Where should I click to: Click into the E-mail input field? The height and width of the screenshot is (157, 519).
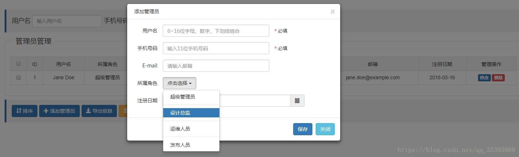pos(216,66)
